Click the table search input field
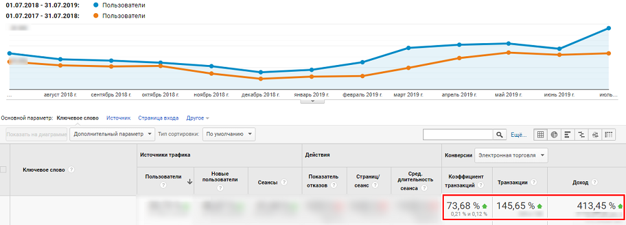 [458, 135]
